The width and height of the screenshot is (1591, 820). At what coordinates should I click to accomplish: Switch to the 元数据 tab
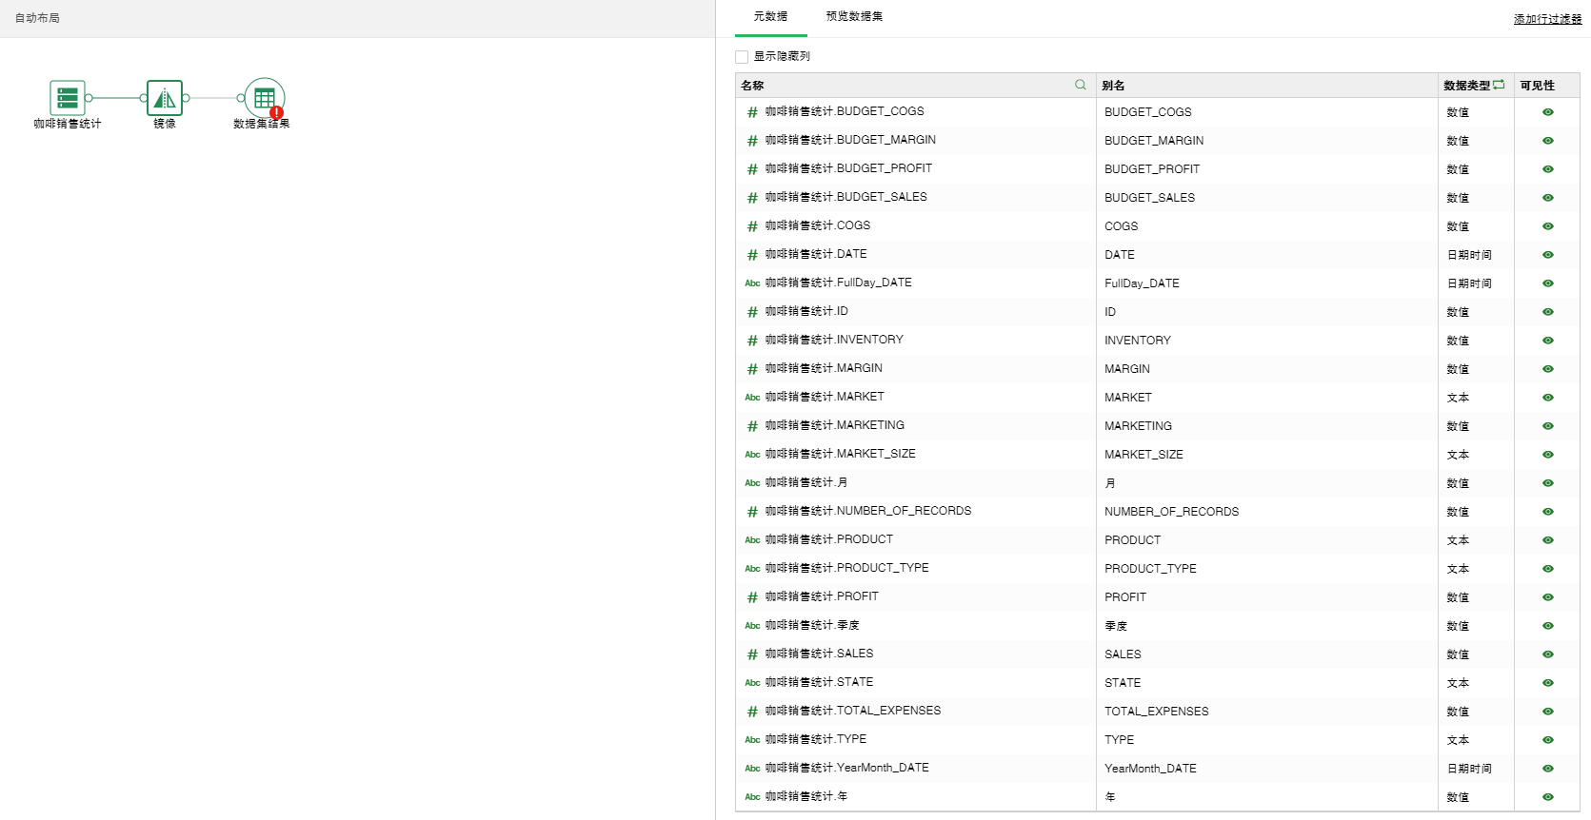click(x=770, y=16)
